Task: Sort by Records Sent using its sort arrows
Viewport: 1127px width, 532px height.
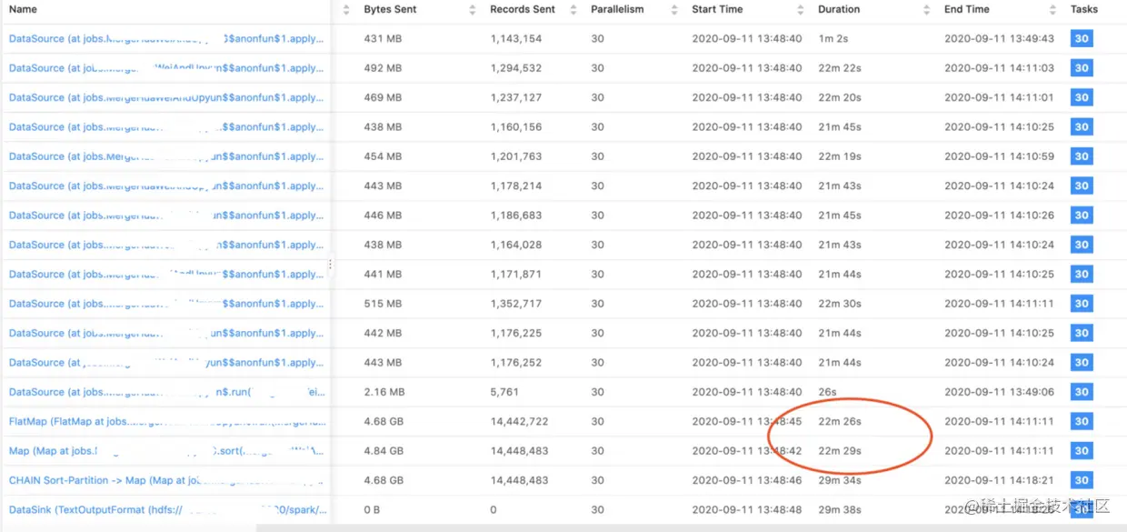Action: coord(573,10)
